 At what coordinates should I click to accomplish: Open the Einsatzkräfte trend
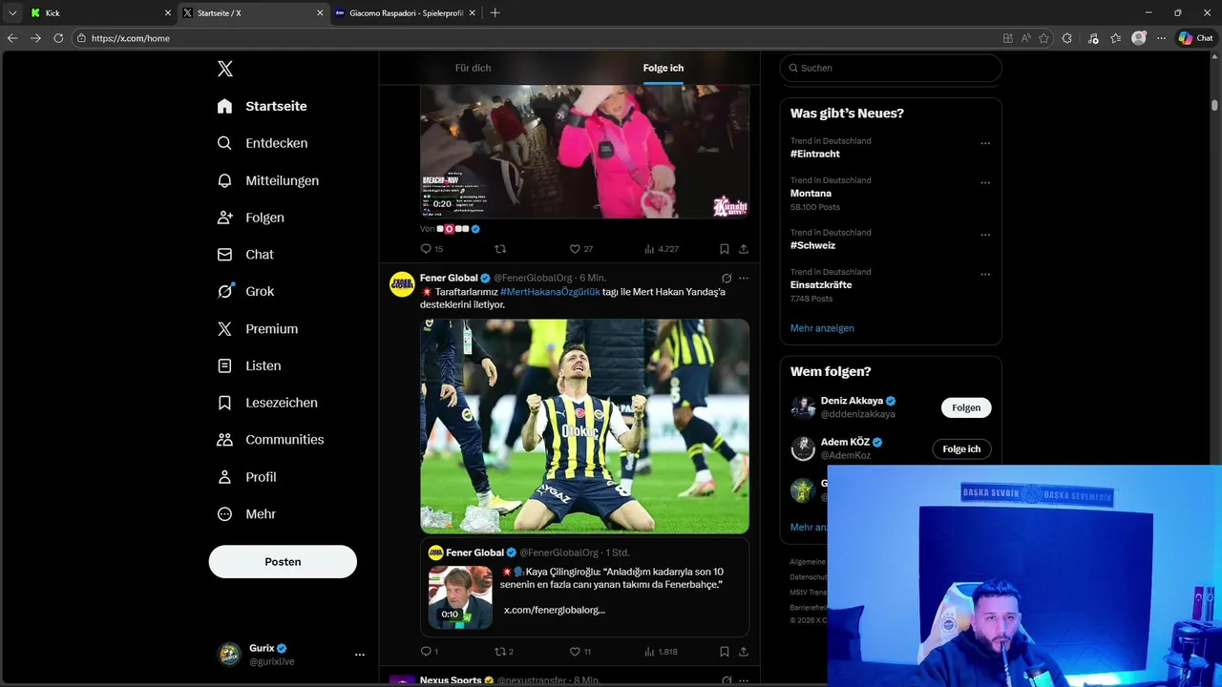pos(821,284)
